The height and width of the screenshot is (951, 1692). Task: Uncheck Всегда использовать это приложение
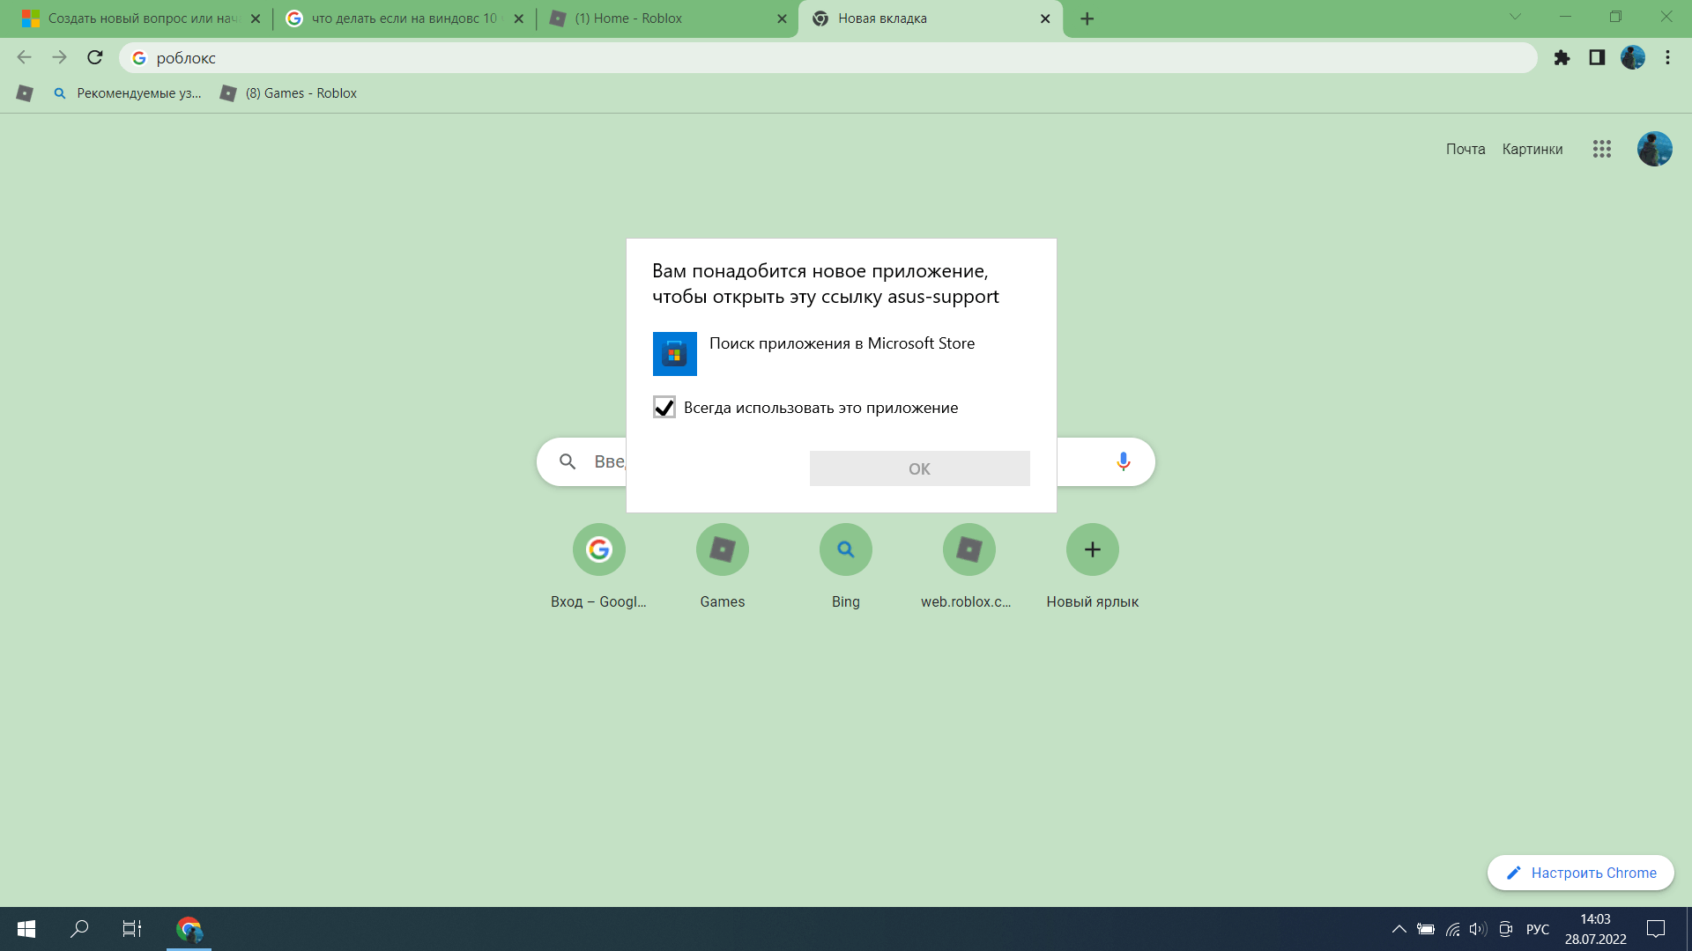pos(664,407)
